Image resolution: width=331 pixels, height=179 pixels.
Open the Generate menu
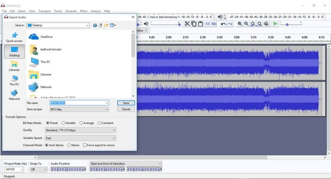pos(71,11)
